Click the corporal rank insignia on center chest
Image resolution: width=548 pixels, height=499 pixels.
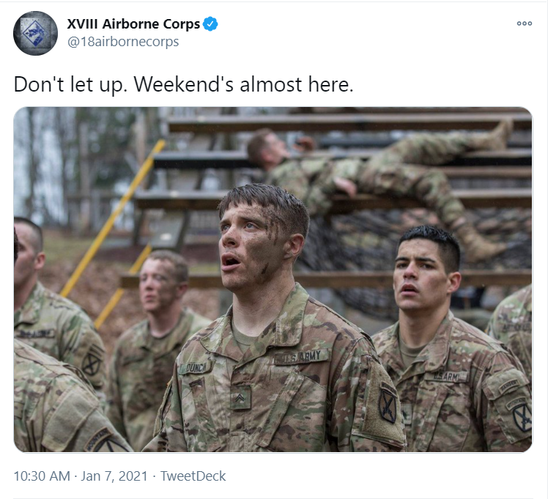(240, 398)
